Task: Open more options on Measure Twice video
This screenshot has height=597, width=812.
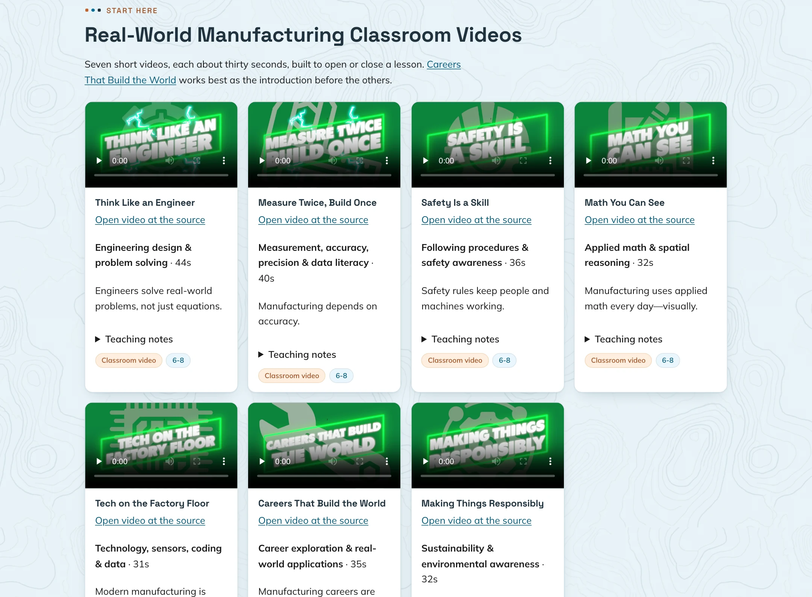Action: [387, 161]
